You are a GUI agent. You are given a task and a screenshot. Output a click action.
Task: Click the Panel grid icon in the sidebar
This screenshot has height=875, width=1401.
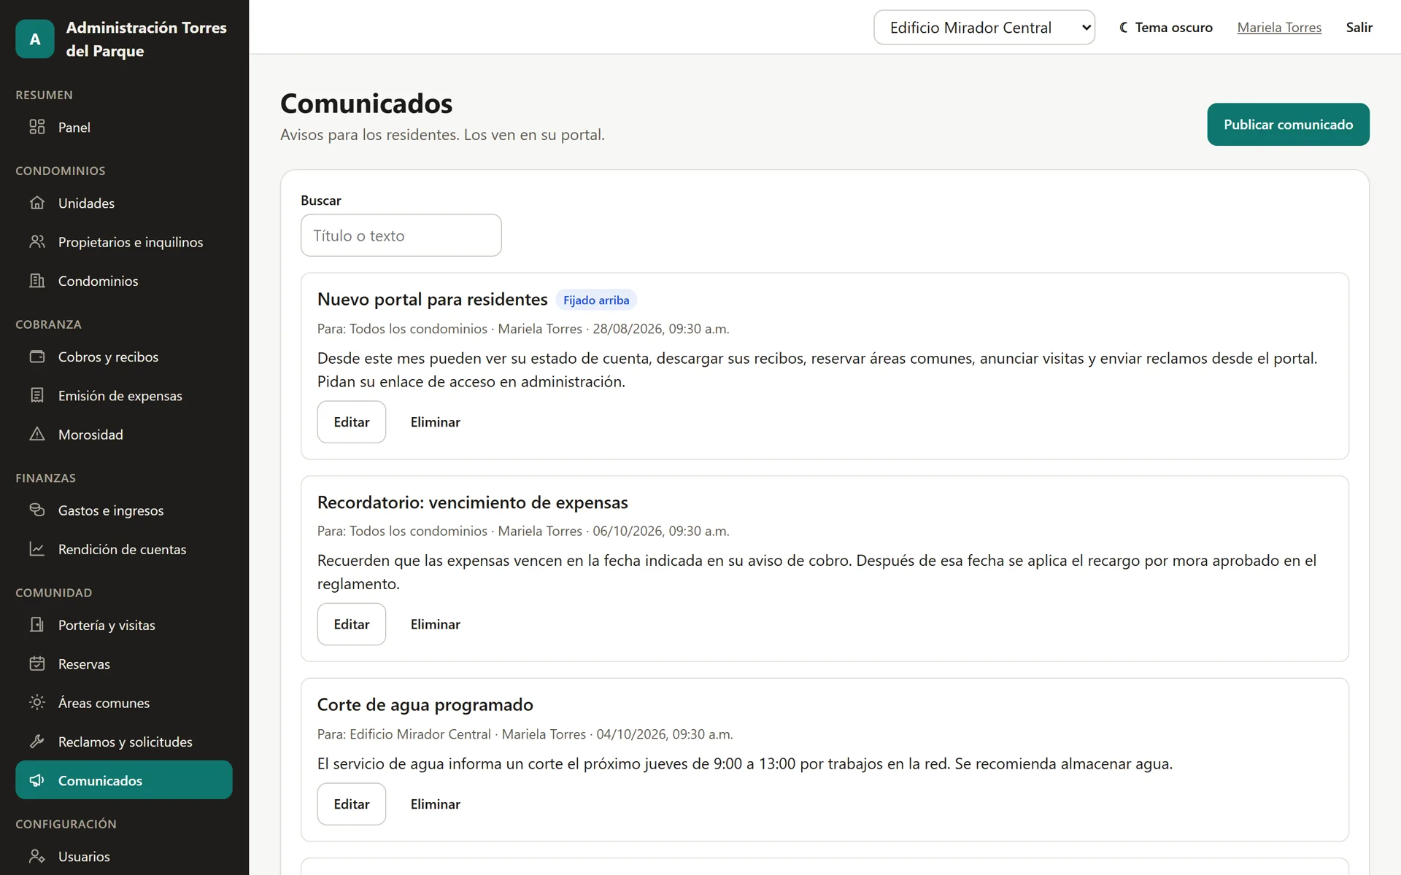pos(37,127)
